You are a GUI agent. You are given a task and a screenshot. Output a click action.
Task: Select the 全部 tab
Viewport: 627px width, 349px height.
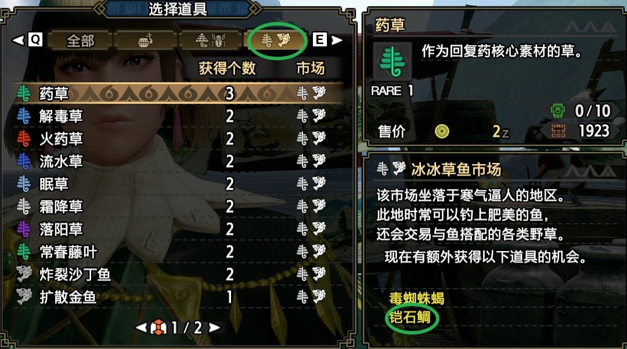click(80, 41)
